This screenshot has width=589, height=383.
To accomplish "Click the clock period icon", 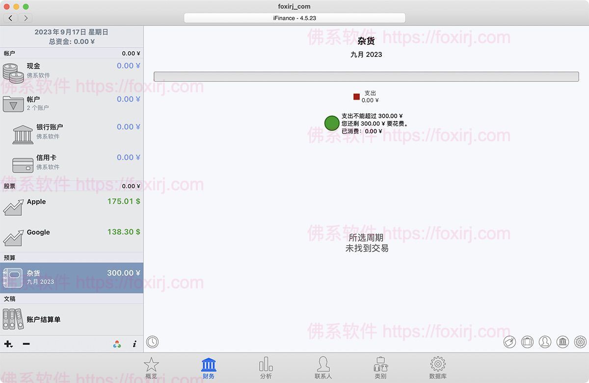I will click(x=153, y=341).
